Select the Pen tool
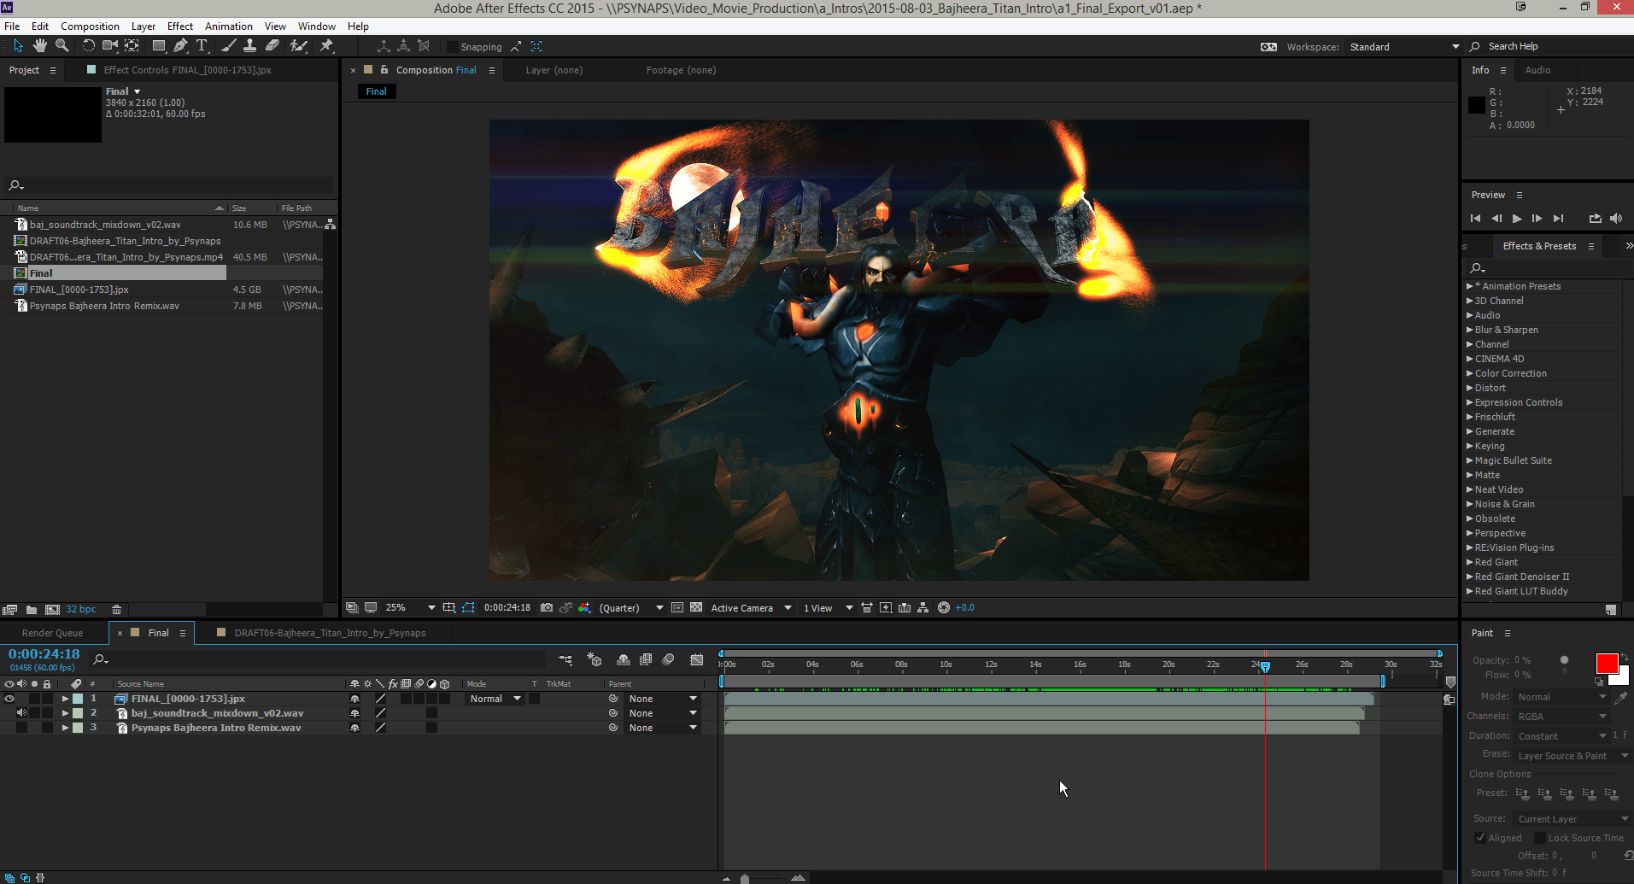 coord(180,46)
